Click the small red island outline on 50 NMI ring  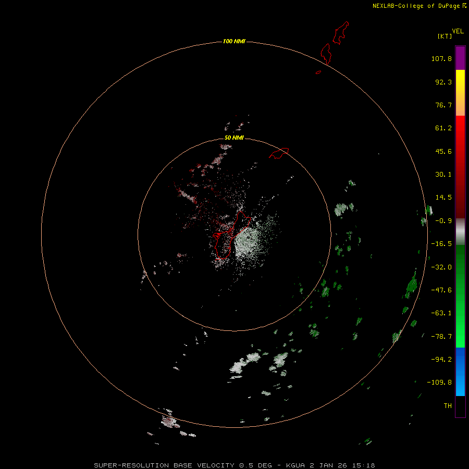tap(279, 153)
